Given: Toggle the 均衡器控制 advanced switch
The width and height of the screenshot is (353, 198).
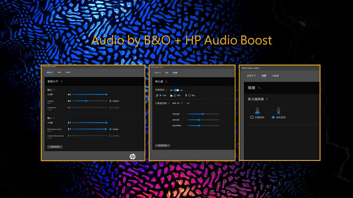Looking at the screenshot, I should (x=183, y=103).
